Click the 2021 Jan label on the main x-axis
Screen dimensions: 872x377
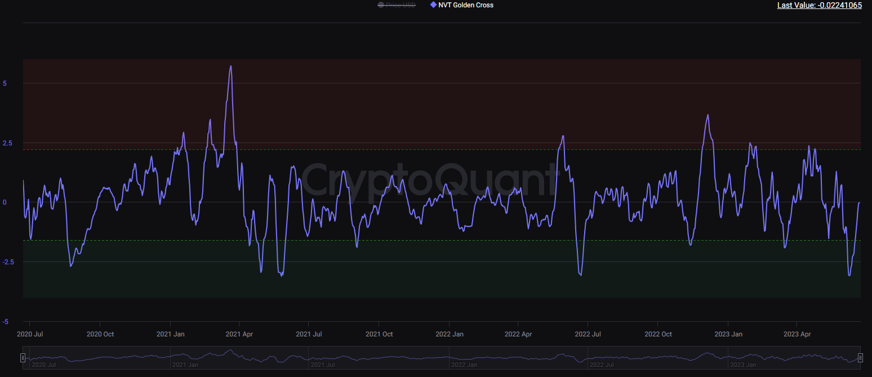pos(170,334)
